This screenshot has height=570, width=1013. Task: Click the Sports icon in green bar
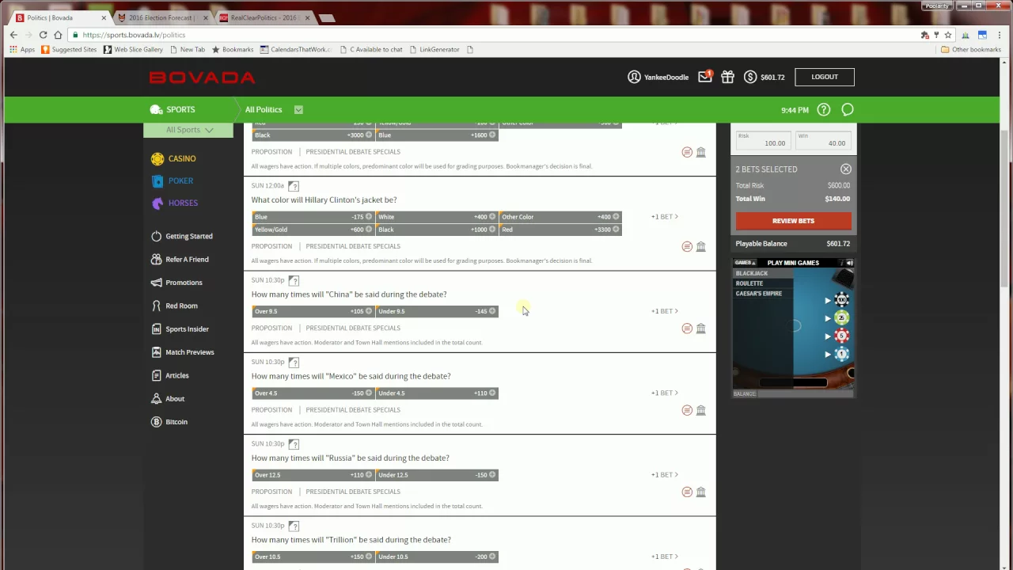click(x=156, y=109)
